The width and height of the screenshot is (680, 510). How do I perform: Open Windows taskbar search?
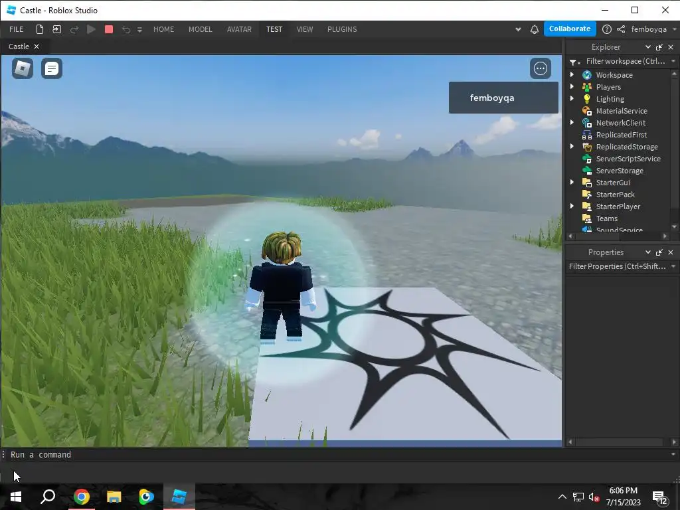click(48, 497)
